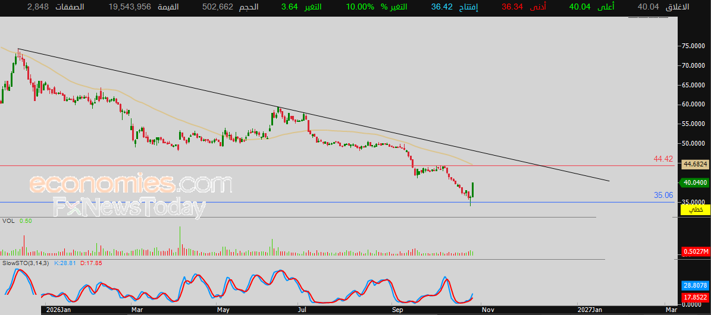Click the trades count 2,848

pyautogui.click(x=37, y=7)
